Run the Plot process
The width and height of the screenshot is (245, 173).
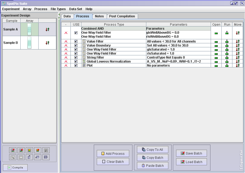(227, 65)
